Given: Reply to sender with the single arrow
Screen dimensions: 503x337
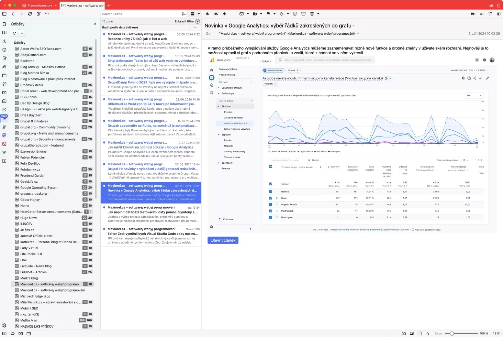Looking at the screenshot, I should pos(207,14).
